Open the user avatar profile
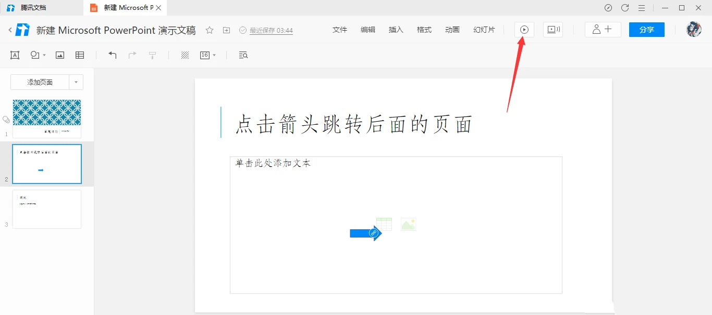The height and width of the screenshot is (315, 712). tap(694, 30)
